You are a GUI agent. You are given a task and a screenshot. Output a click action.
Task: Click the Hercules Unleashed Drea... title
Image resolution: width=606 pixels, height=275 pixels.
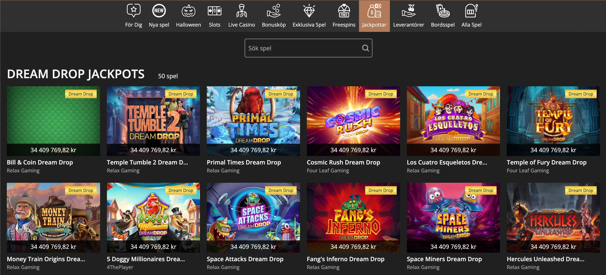coord(546,259)
